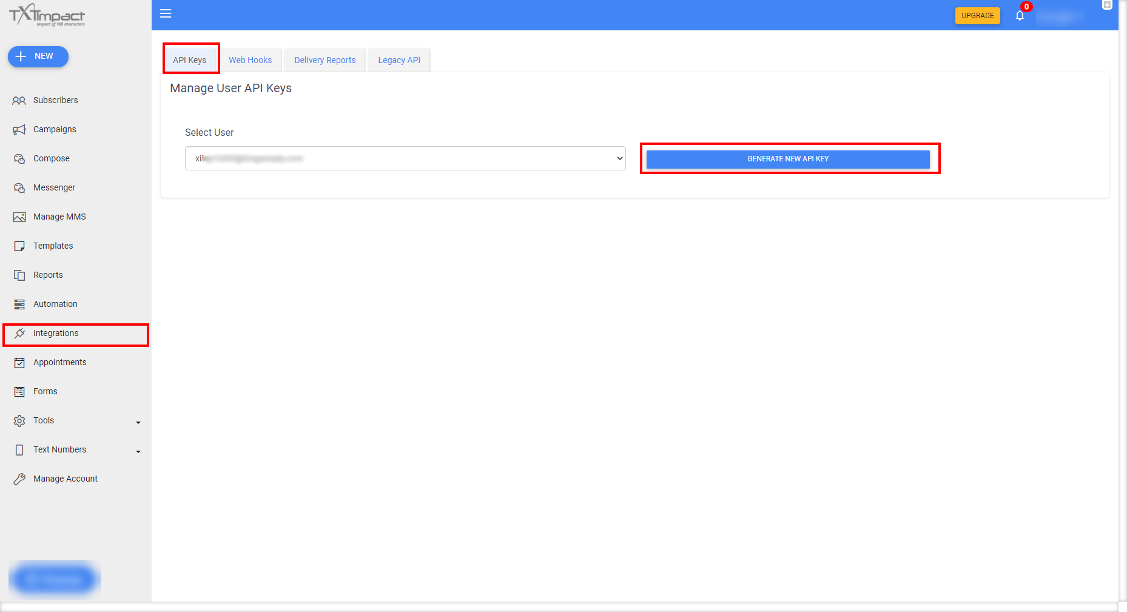Click the Text Numbers phone icon
Image resolution: width=1127 pixels, height=612 pixels.
[19, 450]
